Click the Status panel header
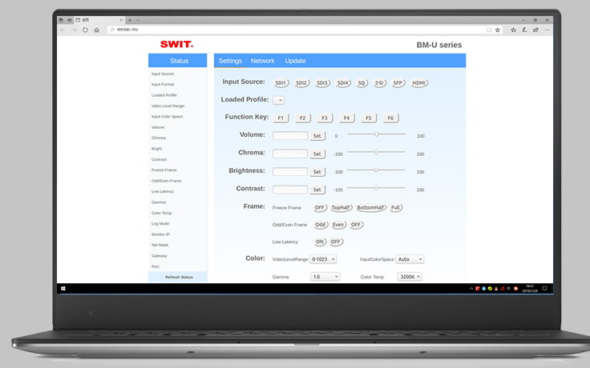The width and height of the screenshot is (590, 368). click(x=178, y=61)
